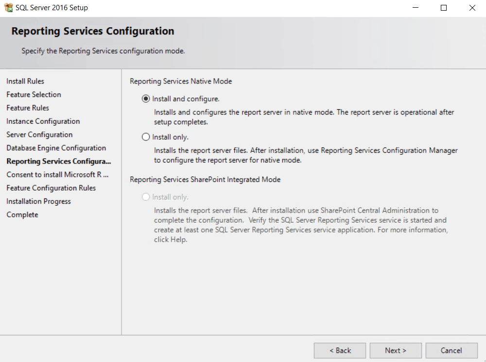Minimize the setup window
This screenshot has height=362, width=486.
coord(415,7)
